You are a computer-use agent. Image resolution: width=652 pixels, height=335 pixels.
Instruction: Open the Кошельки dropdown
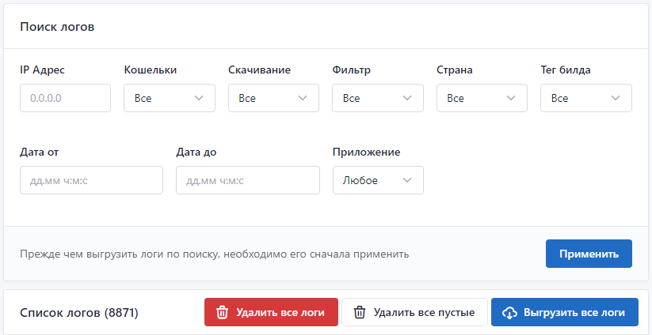click(170, 98)
